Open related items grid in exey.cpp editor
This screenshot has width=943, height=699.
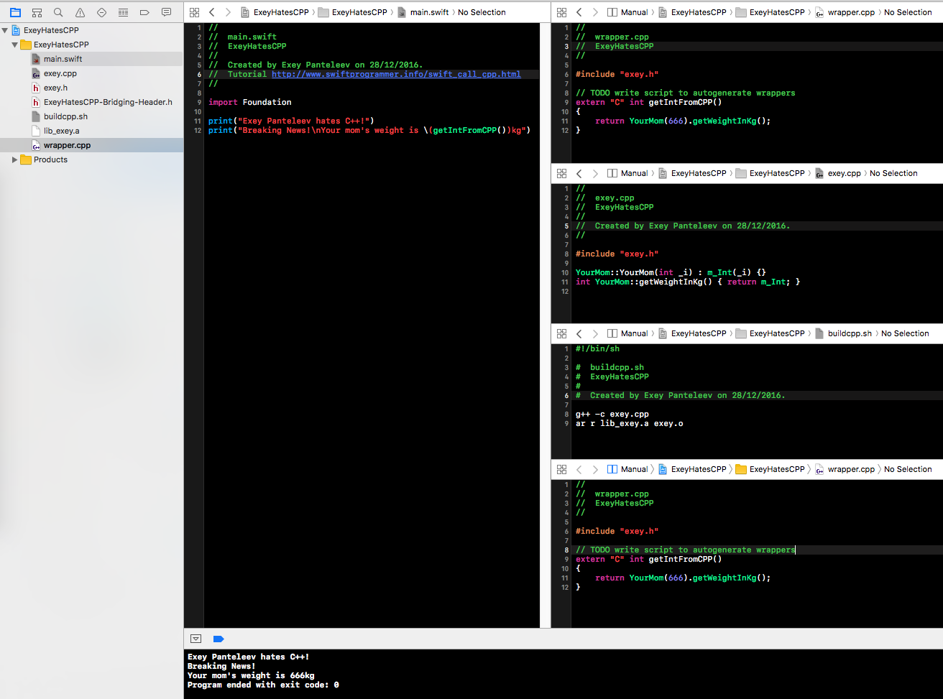(562, 173)
